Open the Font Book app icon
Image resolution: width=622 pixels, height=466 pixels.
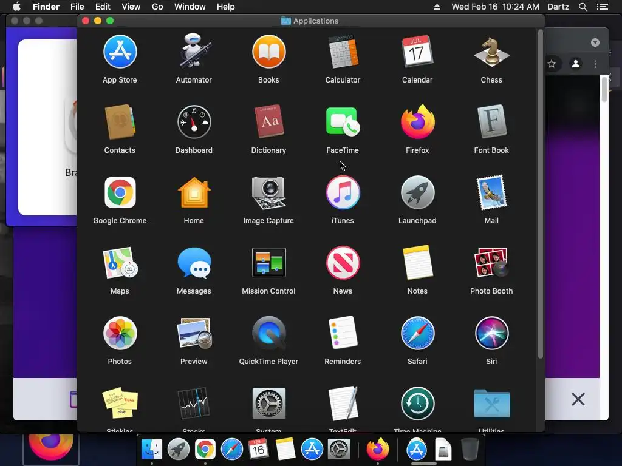pyautogui.click(x=491, y=121)
